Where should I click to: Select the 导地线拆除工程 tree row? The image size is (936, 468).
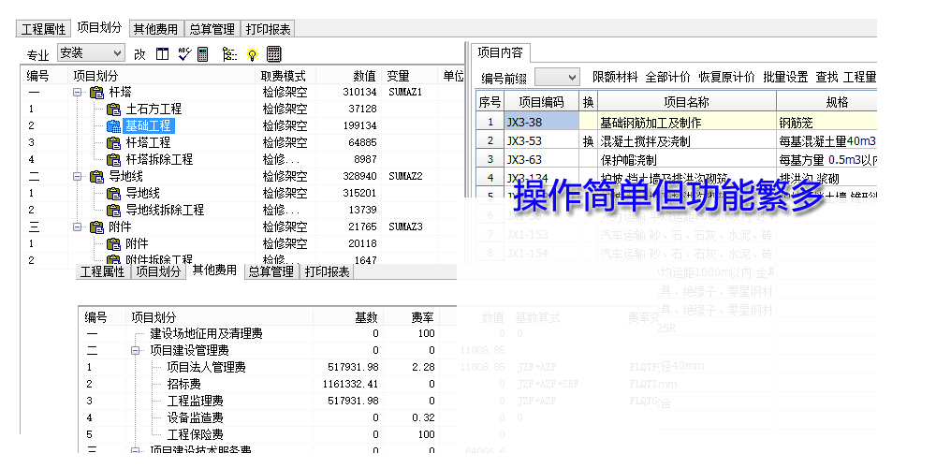243,210
